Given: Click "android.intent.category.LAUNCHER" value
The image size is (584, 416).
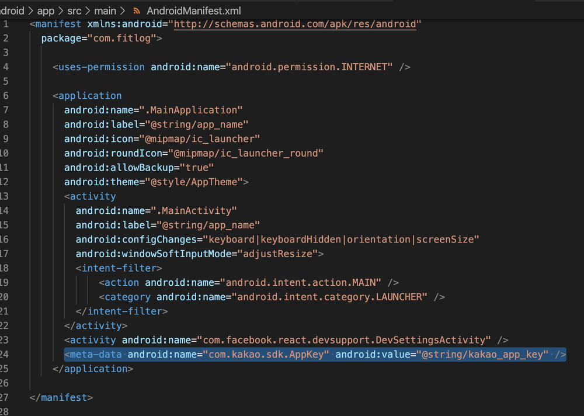Looking at the screenshot, I should pyautogui.click(x=329, y=297).
